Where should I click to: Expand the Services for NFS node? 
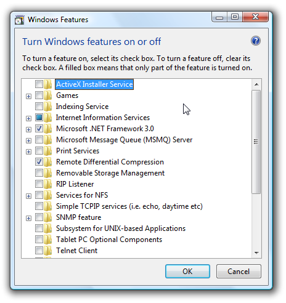(x=28, y=196)
